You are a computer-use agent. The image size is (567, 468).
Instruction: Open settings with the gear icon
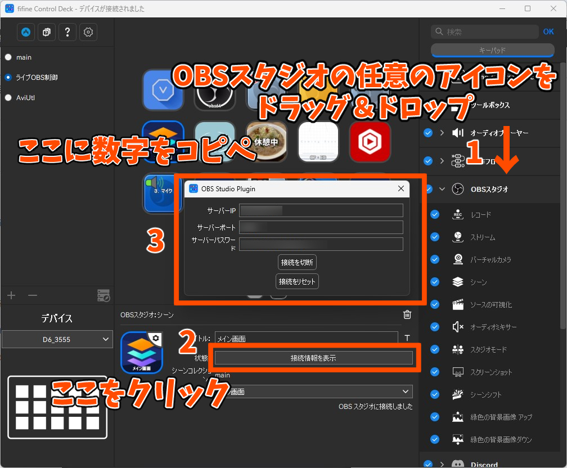click(x=88, y=32)
